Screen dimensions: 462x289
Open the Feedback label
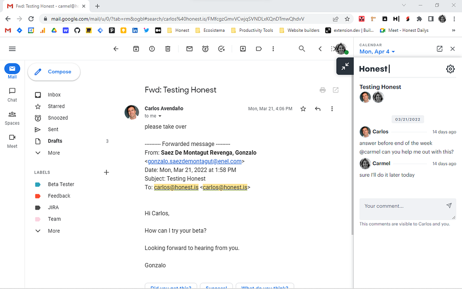pyautogui.click(x=59, y=196)
